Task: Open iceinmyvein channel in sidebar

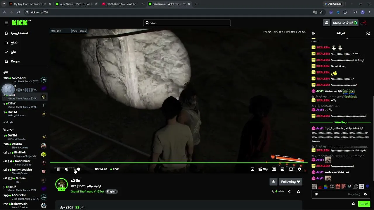Action: tap(25, 205)
